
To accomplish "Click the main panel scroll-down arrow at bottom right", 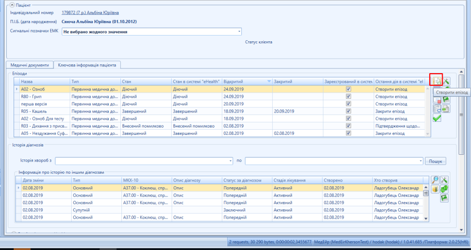I will (462, 230).
